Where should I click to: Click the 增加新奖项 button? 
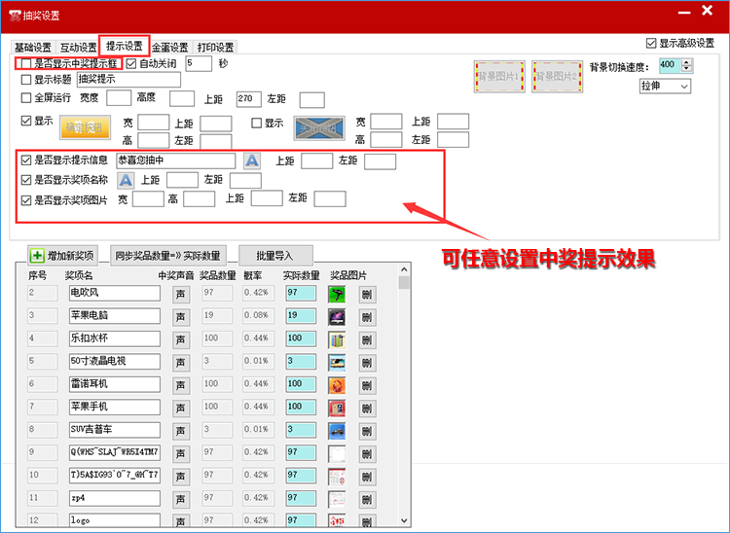63,256
